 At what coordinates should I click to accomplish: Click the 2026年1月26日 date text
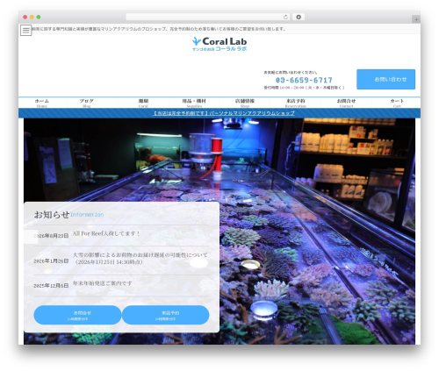coord(51,260)
